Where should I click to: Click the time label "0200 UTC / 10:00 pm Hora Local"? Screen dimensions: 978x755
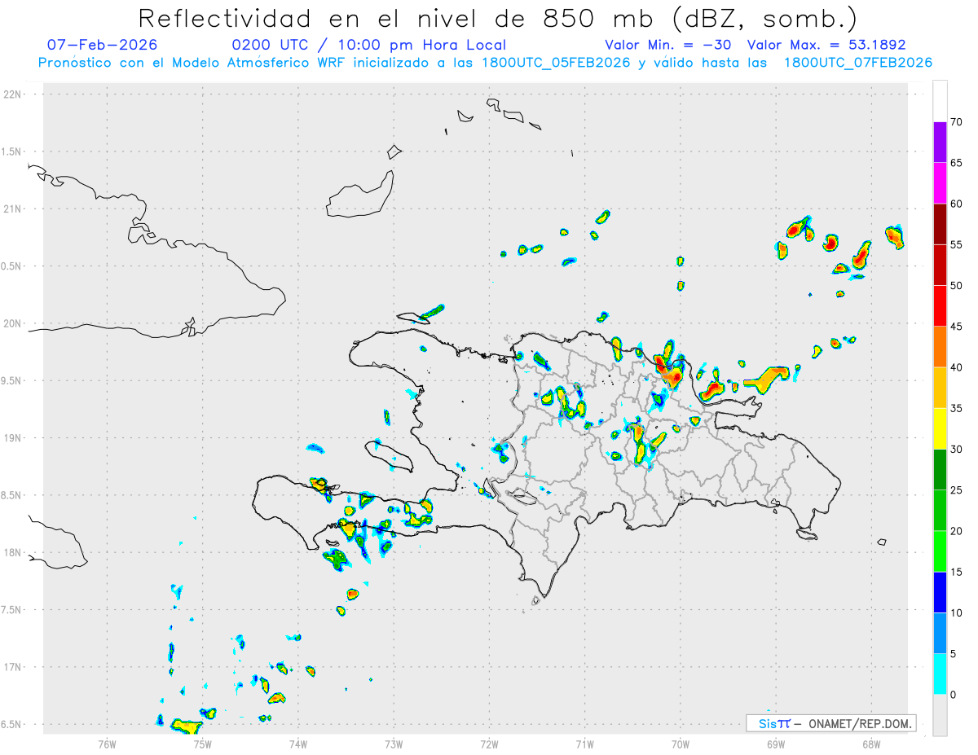coord(369,45)
